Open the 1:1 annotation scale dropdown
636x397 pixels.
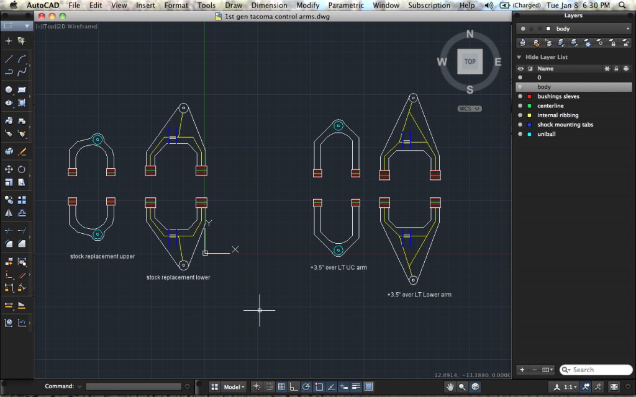[570, 387]
